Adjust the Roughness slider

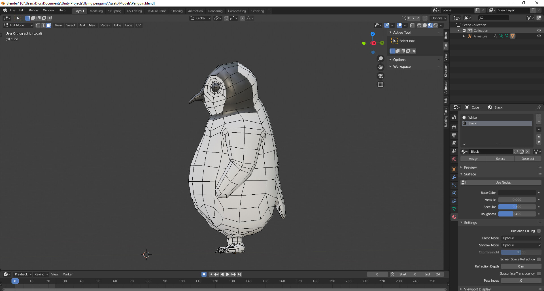(x=517, y=214)
